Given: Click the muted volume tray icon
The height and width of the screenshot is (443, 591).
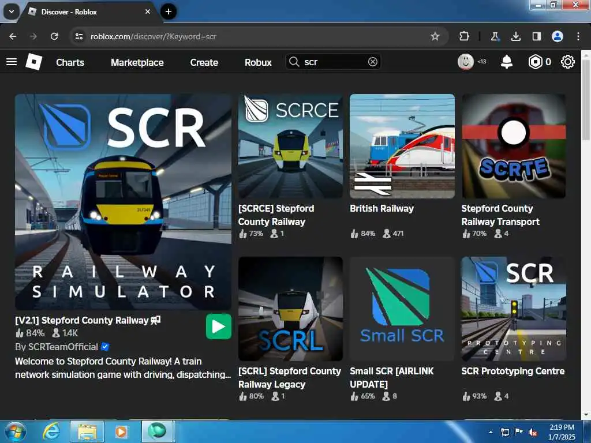Looking at the screenshot, I should click(x=533, y=432).
